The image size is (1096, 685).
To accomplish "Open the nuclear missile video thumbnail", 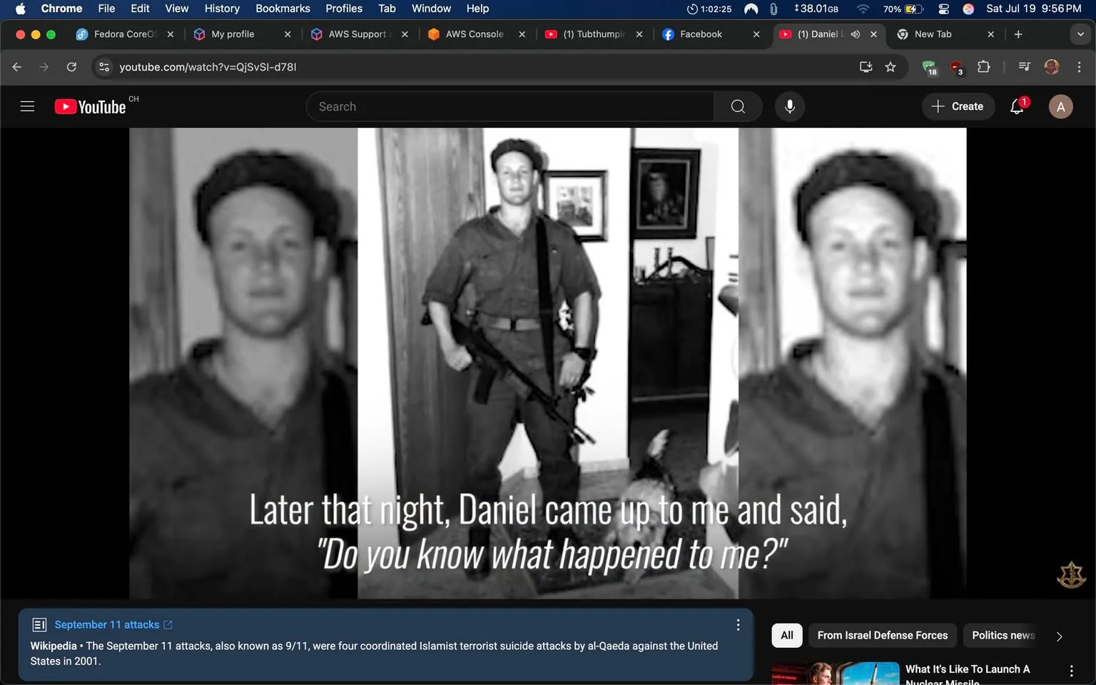I will [x=836, y=674].
